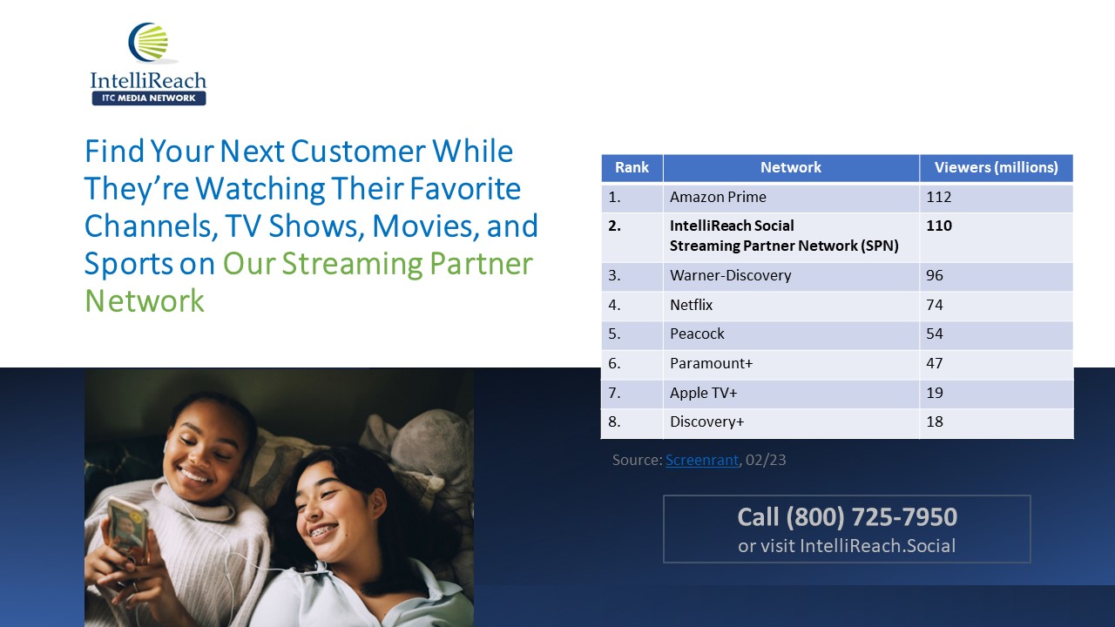Image resolution: width=1115 pixels, height=627 pixels.
Task: Select the Rank column header
Action: pos(632,167)
